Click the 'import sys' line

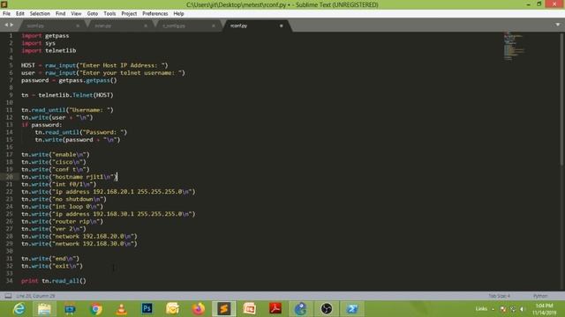(38, 43)
